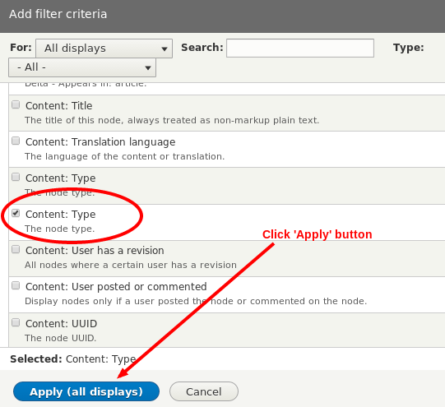Click the 'Apply (all displays)' button
Viewport: 445px width, 407px height.
[x=86, y=391]
